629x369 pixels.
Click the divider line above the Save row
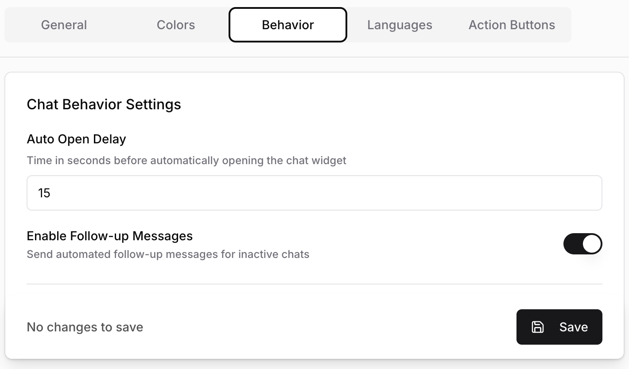tap(314, 284)
